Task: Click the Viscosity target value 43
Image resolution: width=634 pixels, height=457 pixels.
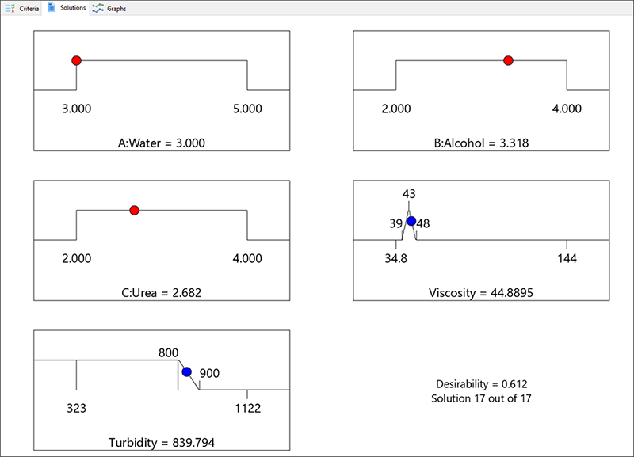Action: (409, 193)
